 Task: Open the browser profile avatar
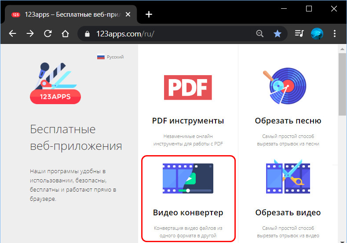click(317, 33)
